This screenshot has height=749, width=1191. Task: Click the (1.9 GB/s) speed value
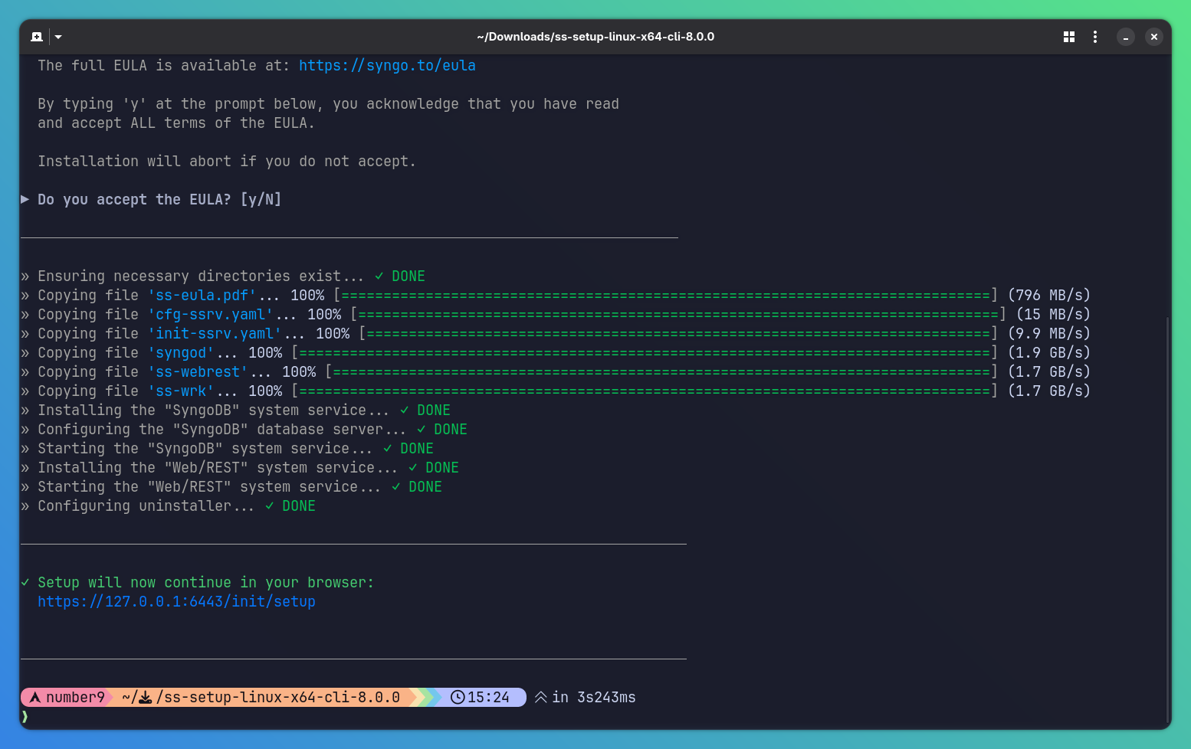click(1049, 353)
